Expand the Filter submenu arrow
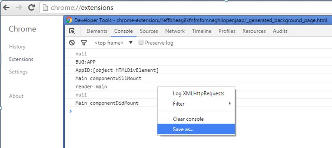 click(x=230, y=103)
